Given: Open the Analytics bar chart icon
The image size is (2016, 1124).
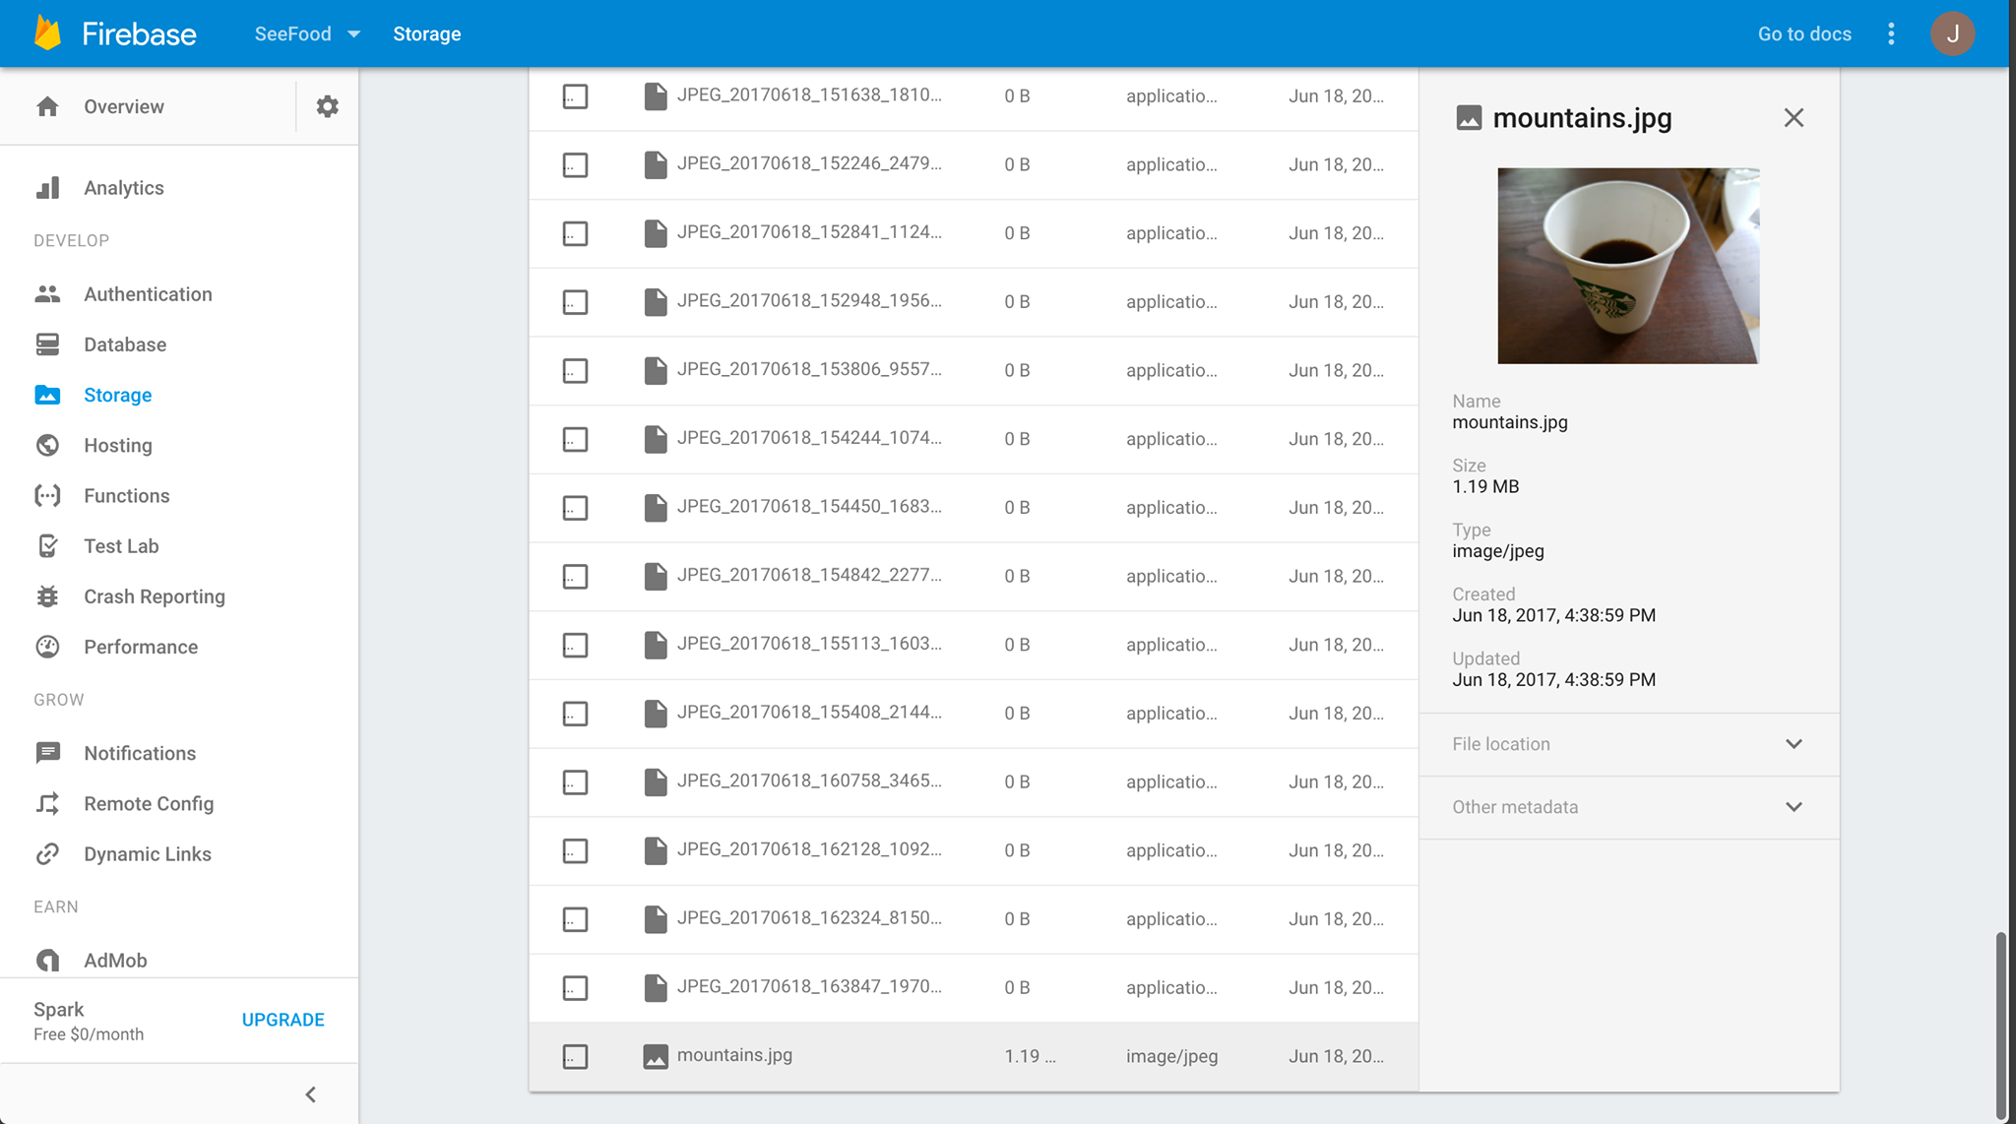Looking at the screenshot, I should pyautogui.click(x=47, y=188).
